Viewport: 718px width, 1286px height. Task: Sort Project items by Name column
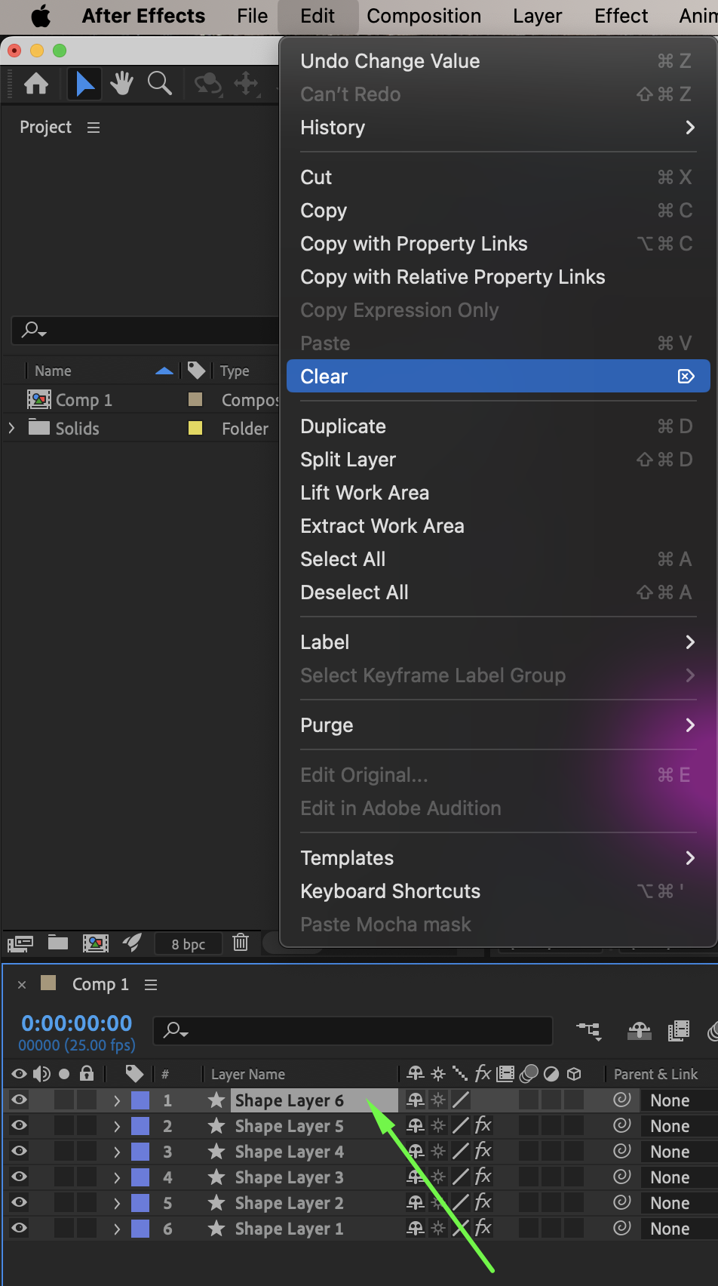(x=53, y=371)
